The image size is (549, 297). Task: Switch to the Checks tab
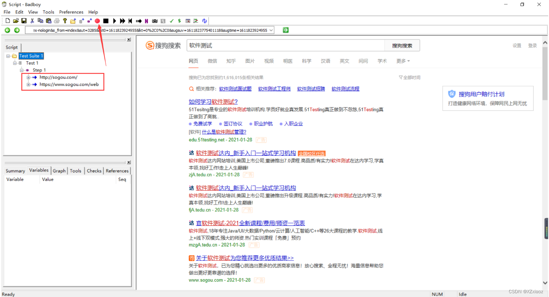point(94,171)
